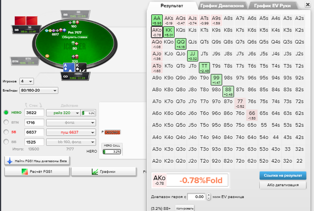Select the HERO radio button
The height and width of the screenshot is (211, 314).
tap(6, 113)
